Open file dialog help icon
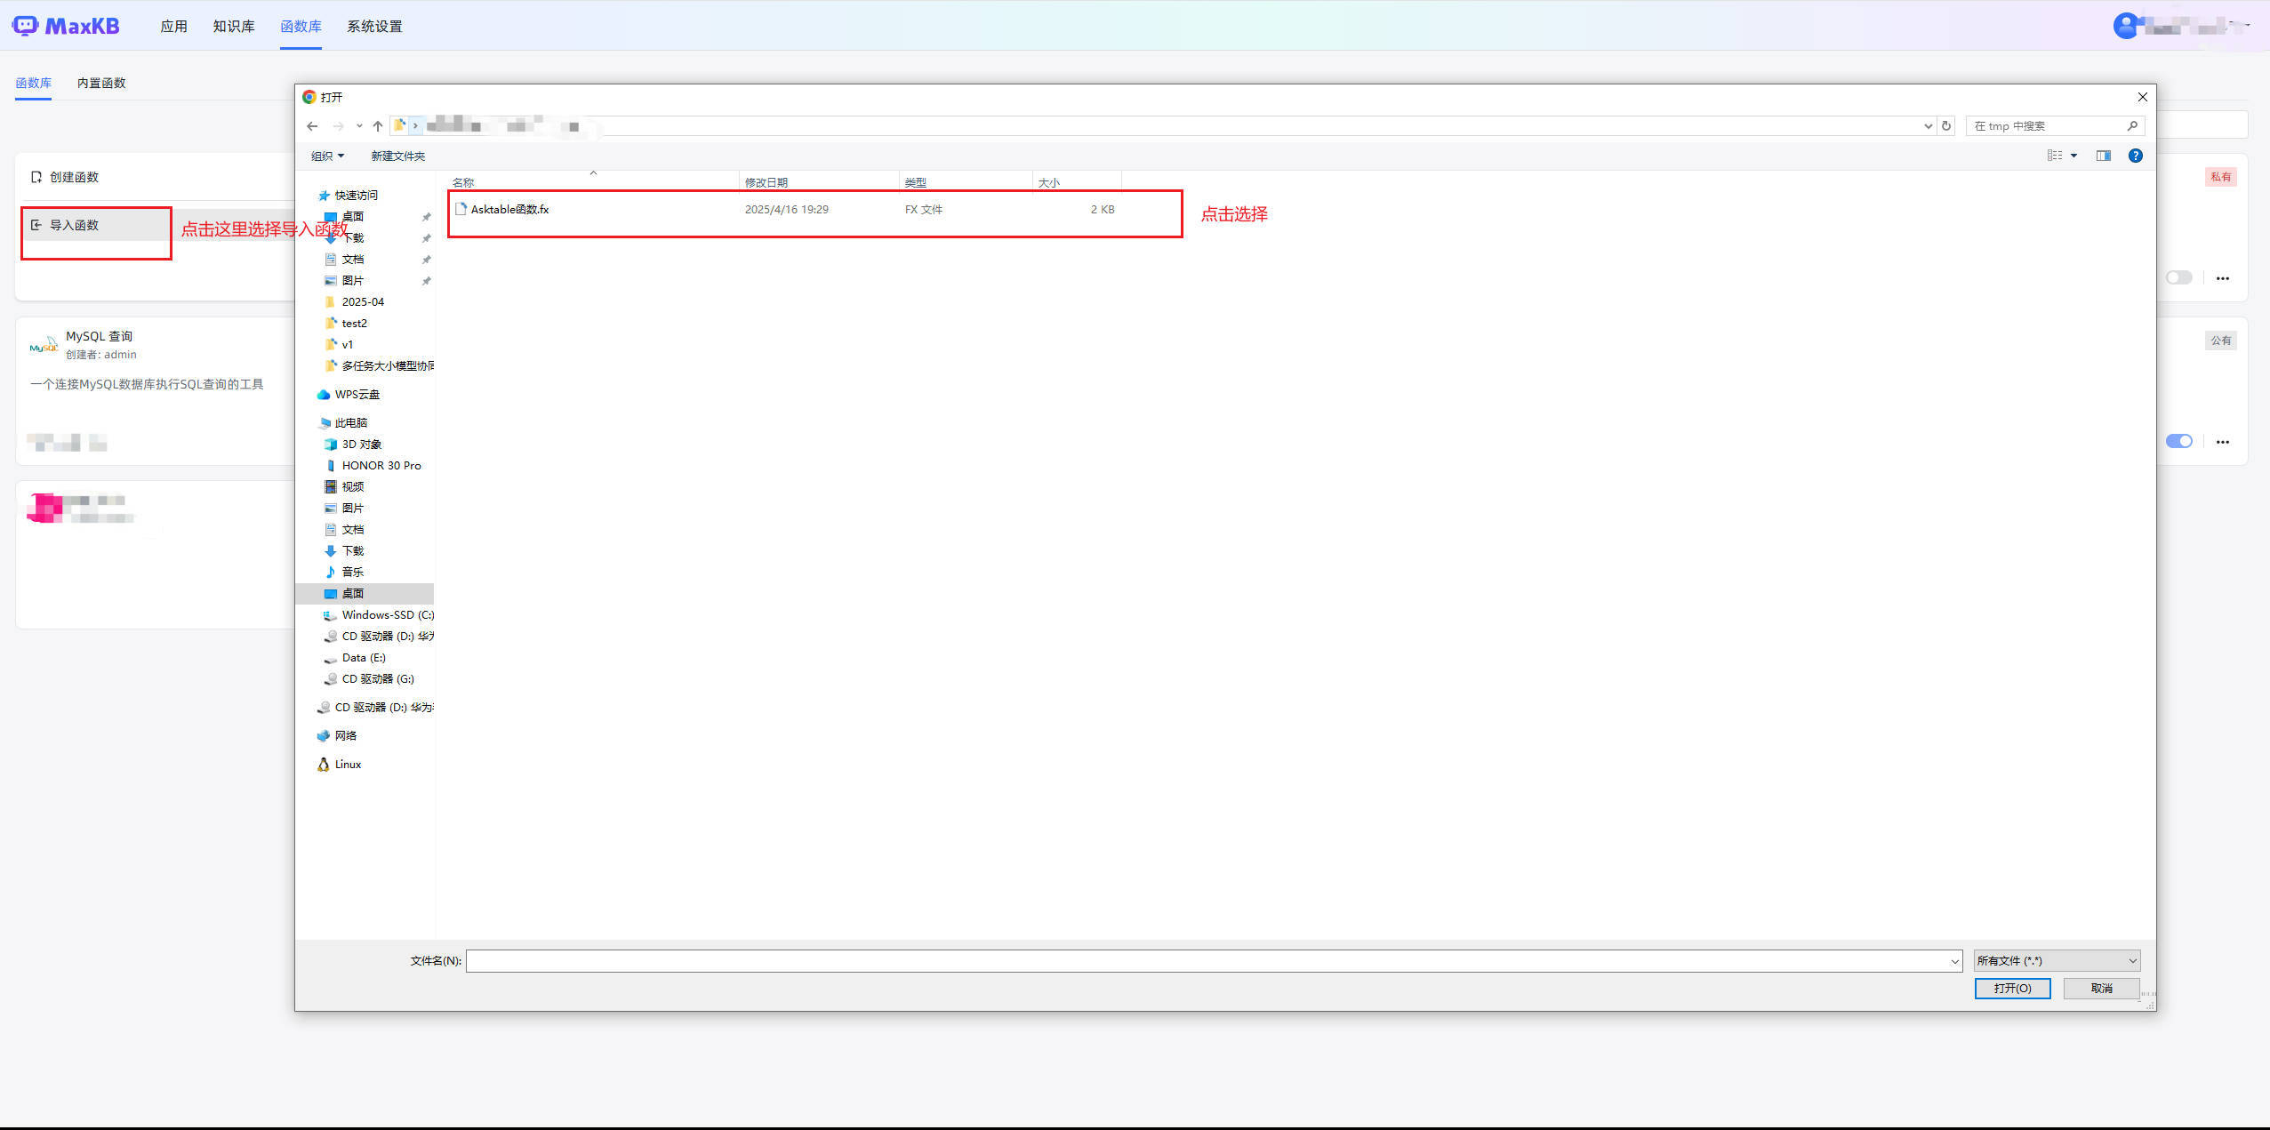 click(2135, 156)
